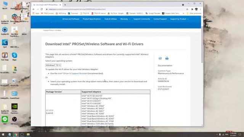Open the Amazon Seller Central bookmark
The width and height of the screenshot is (244, 137).
coord(171,13)
